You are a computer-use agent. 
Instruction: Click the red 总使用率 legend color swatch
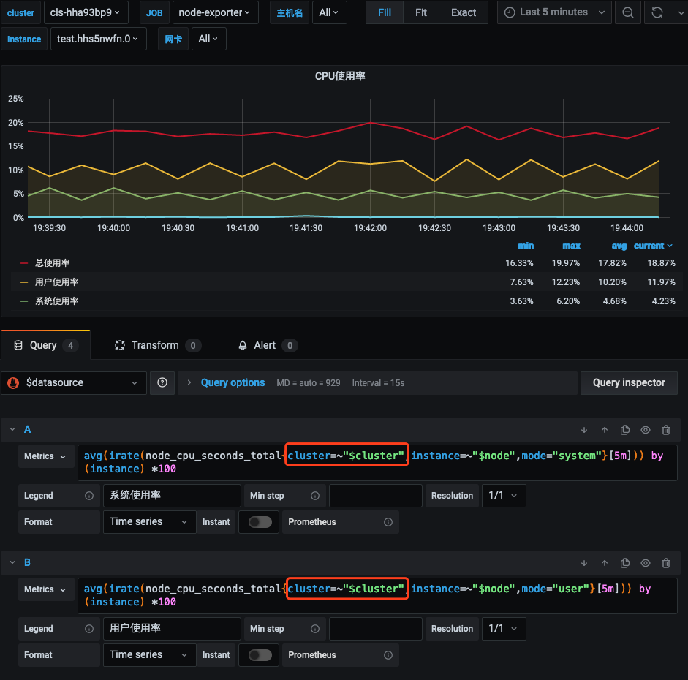[24, 263]
